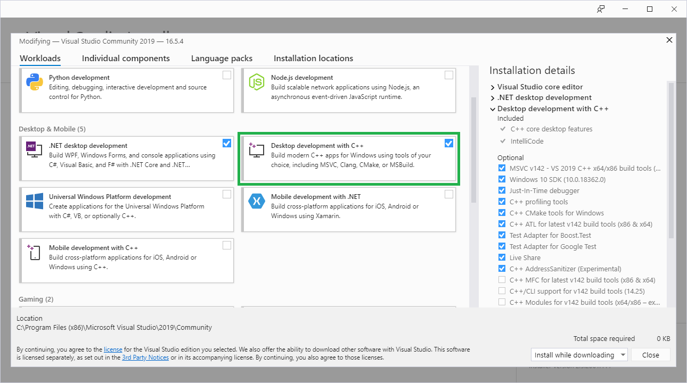This screenshot has height=383, width=687.
Task: Click the Total space required label
Action: [x=604, y=339]
